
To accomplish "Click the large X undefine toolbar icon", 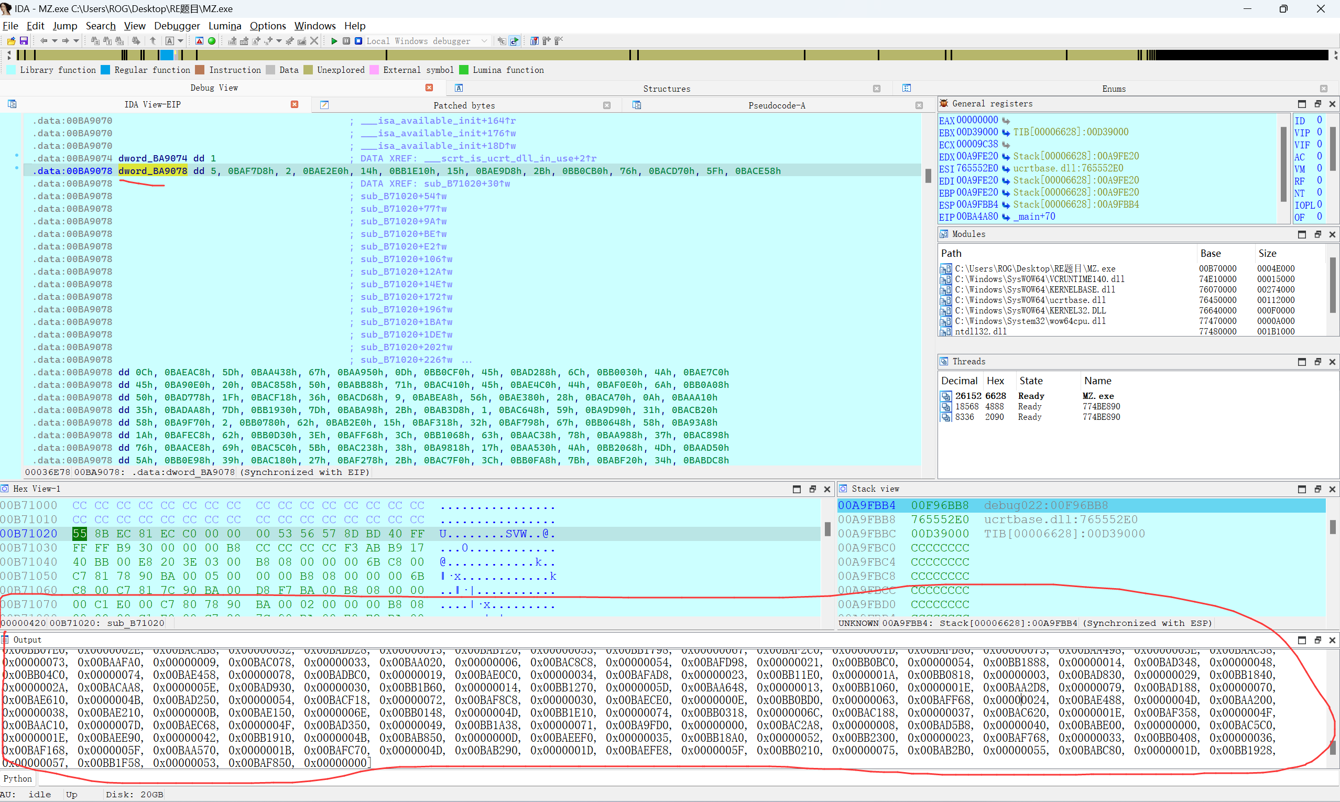I will tap(314, 41).
